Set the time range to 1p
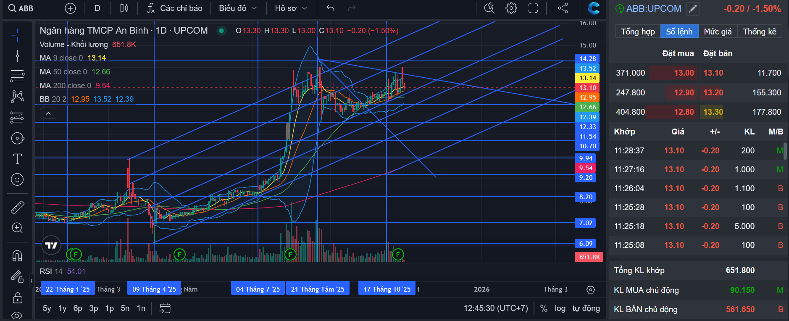 click(110, 308)
